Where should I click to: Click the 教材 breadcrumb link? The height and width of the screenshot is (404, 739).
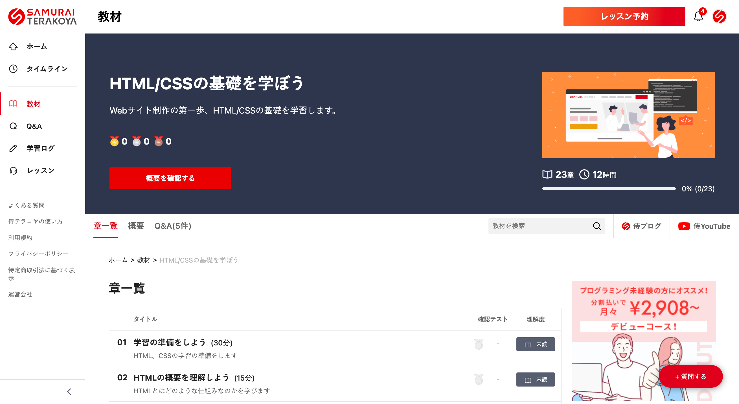point(144,260)
